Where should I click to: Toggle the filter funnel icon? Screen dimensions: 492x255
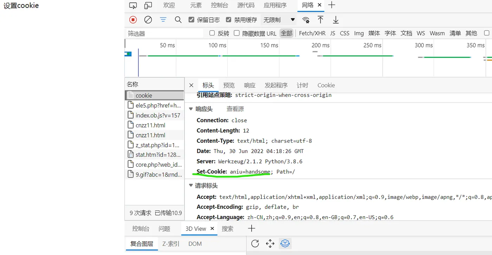[x=163, y=20]
